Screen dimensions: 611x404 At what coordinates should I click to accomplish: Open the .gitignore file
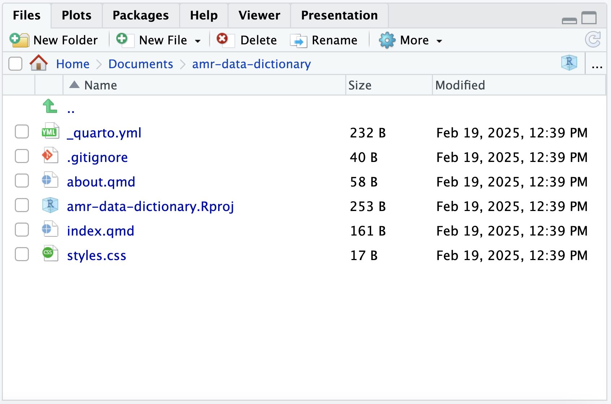point(97,158)
